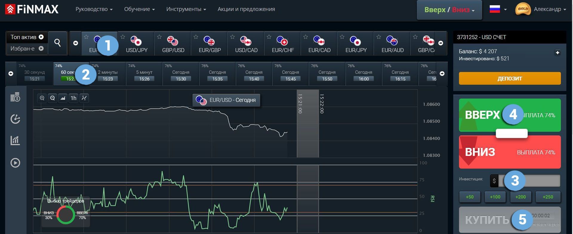Choose the Сегодня 15:45 expiry
The width and height of the screenshot is (573, 234).
tap(290, 74)
